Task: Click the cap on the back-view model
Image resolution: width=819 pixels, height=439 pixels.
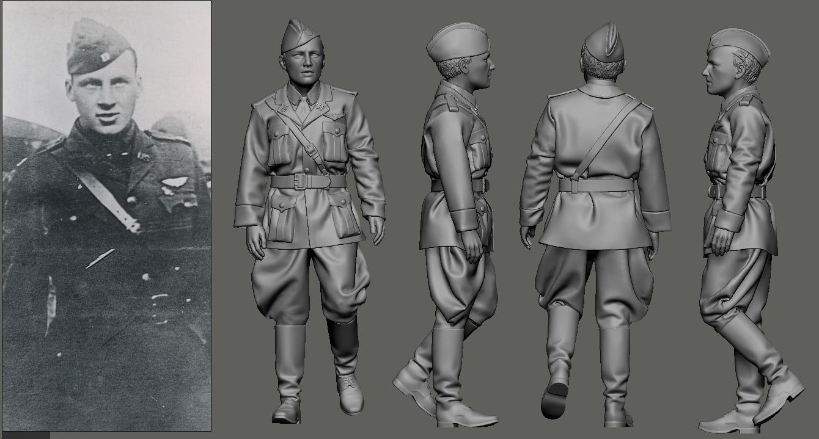Action: point(604,43)
